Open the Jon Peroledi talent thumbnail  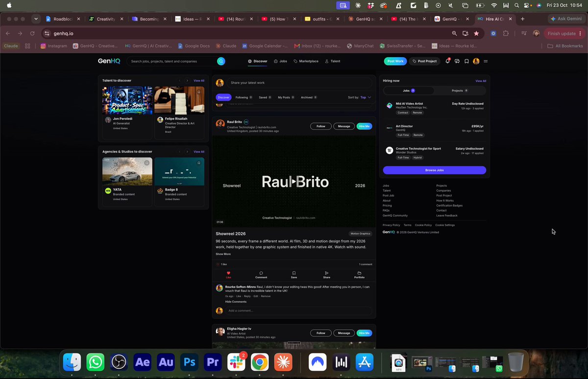(x=127, y=101)
